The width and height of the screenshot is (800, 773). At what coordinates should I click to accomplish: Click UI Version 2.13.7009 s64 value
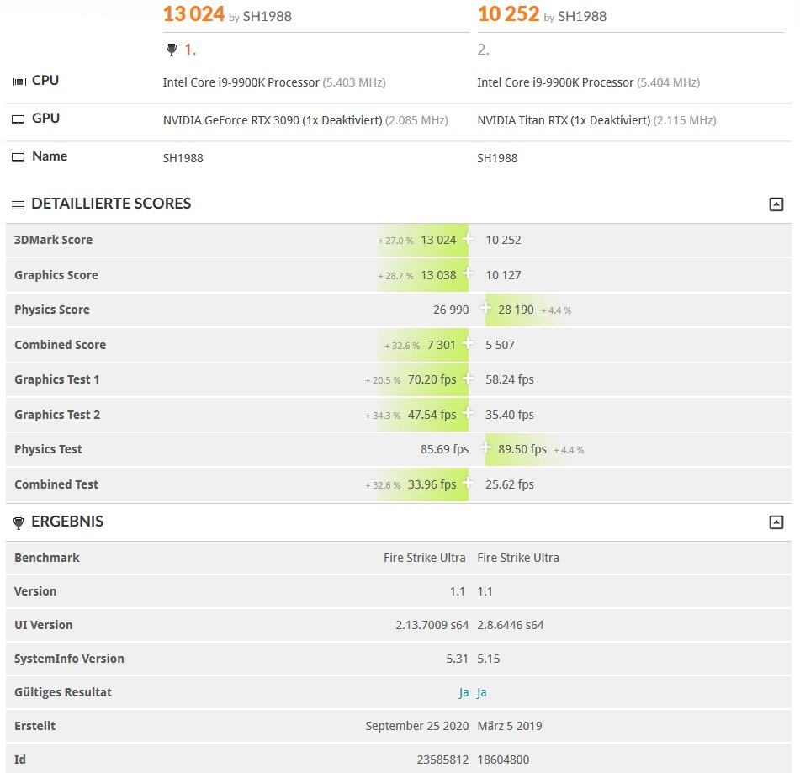pyautogui.click(x=432, y=625)
